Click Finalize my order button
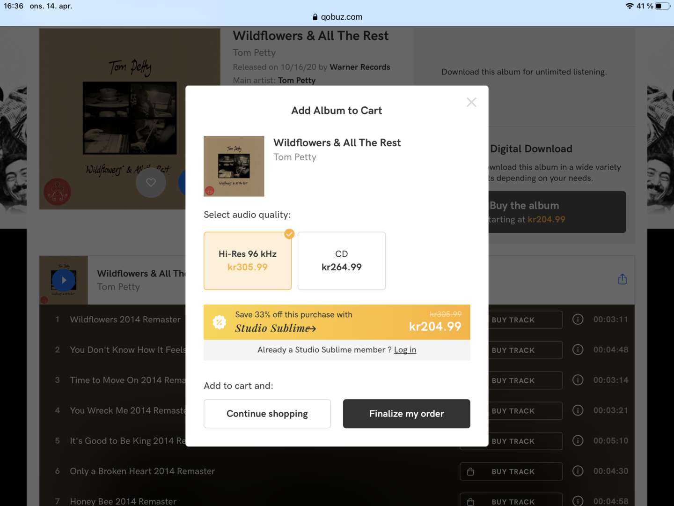The image size is (674, 506). [406, 414]
